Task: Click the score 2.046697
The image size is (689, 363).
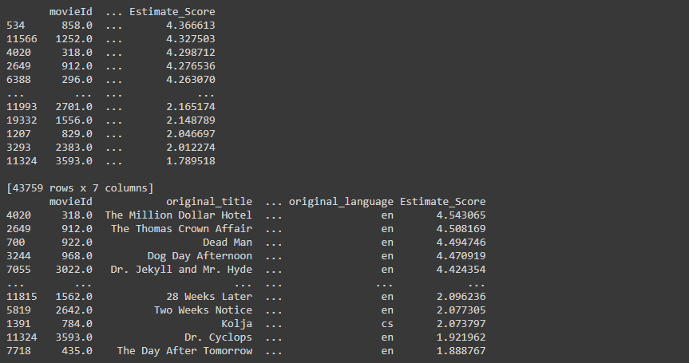Action: pos(191,134)
